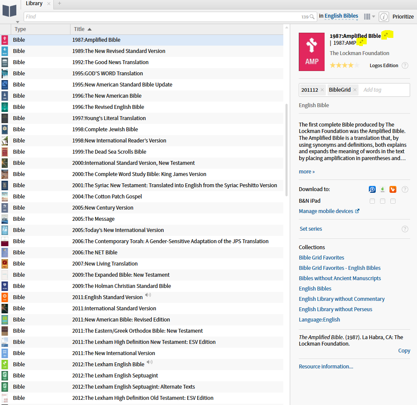Set rating using the yellow stars
This screenshot has height=405, width=417.
pos(344,65)
